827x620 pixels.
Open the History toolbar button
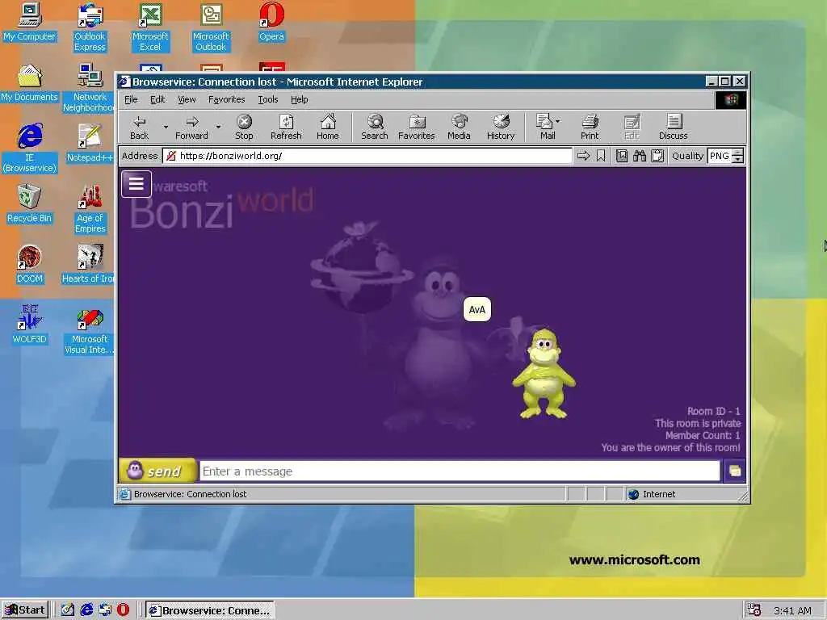[501, 127]
